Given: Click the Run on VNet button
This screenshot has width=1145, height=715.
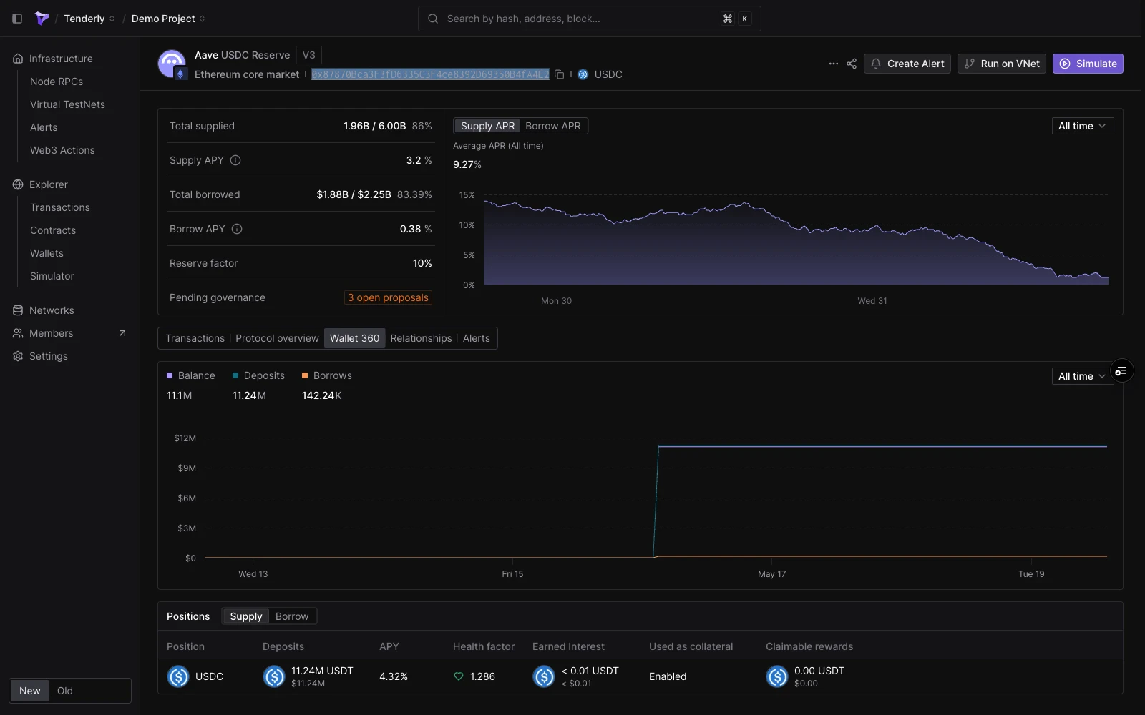Looking at the screenshot, I should 1002,64.
